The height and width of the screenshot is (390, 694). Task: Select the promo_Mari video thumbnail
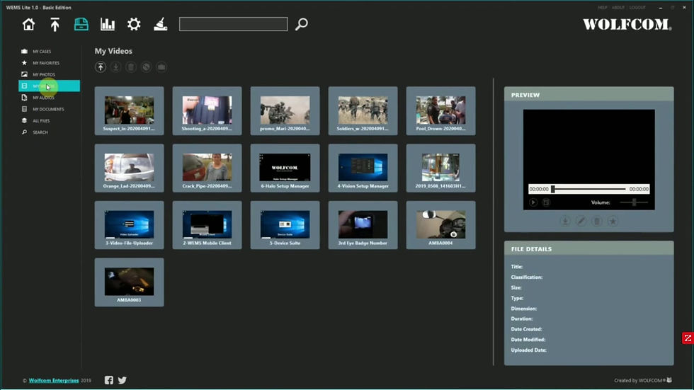(x=285, y=111)
